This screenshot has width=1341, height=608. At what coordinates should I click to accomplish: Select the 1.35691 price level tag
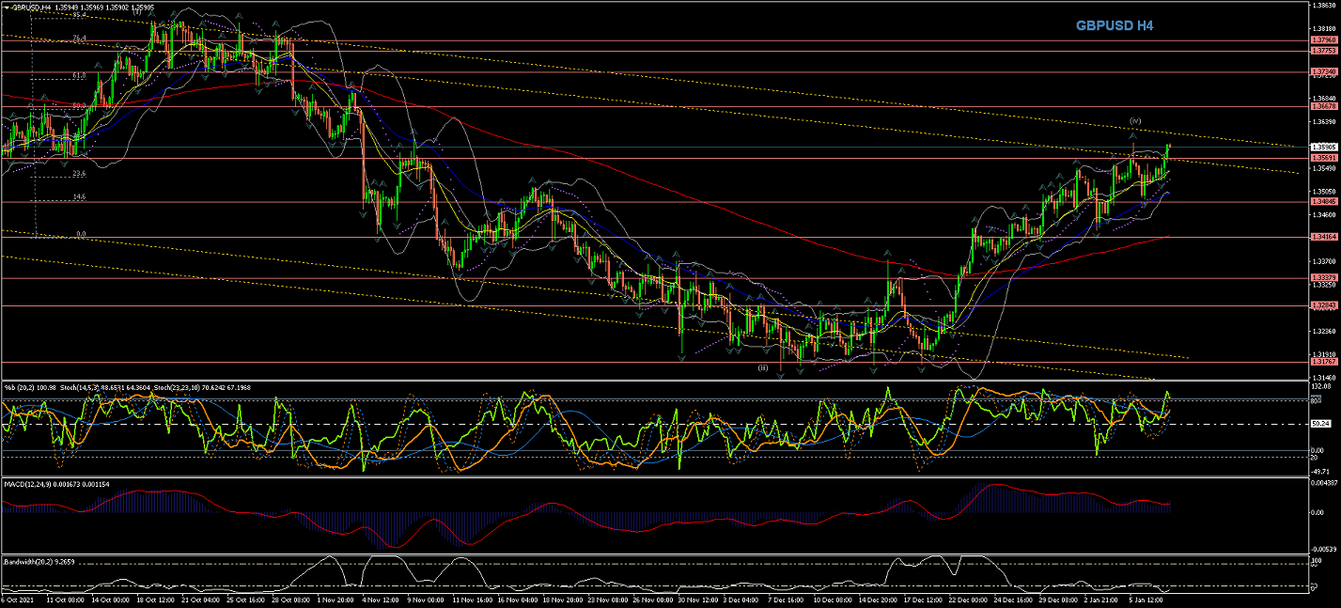pos(1323,158)
